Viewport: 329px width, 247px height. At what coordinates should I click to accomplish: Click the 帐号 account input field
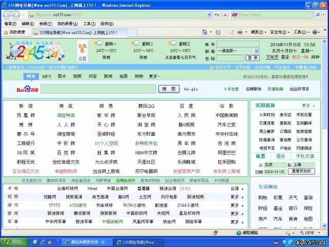(x=237, y=44)
